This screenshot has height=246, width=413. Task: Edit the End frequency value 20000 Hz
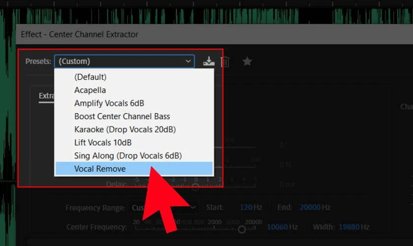click(x=310, y=208)
